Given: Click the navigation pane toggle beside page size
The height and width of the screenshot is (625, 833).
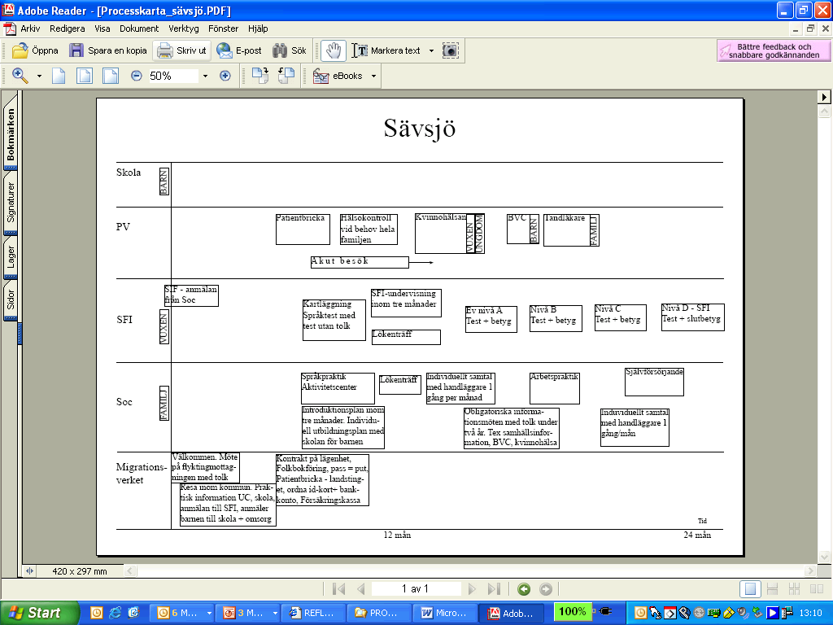Looking at the screenshot, I should click(30, 571).
